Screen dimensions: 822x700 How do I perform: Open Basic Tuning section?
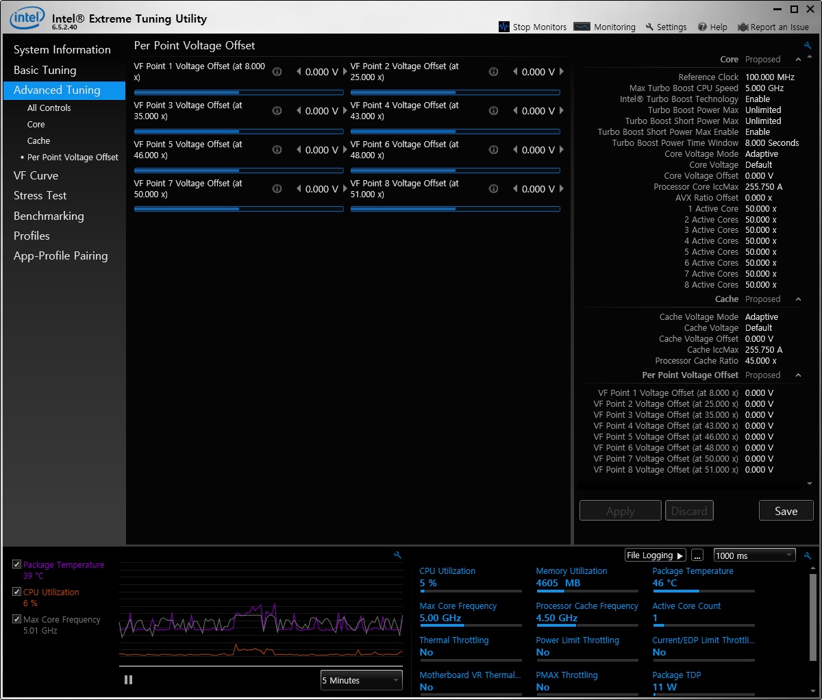45,70
